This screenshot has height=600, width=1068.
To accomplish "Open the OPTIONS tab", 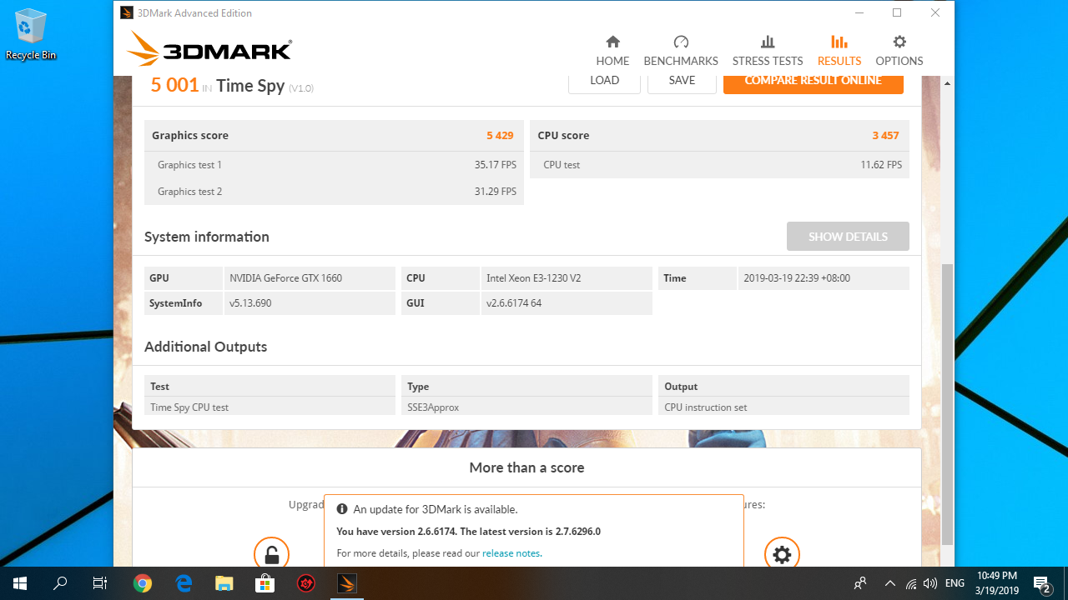I will (899, 51).
